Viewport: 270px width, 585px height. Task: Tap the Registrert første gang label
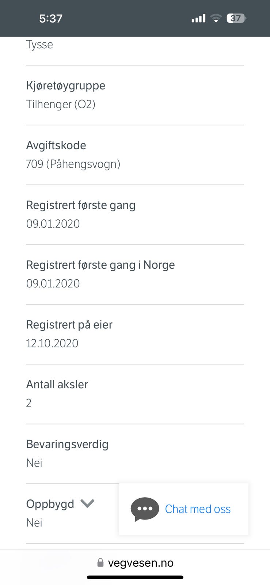[x=81, y=205]
